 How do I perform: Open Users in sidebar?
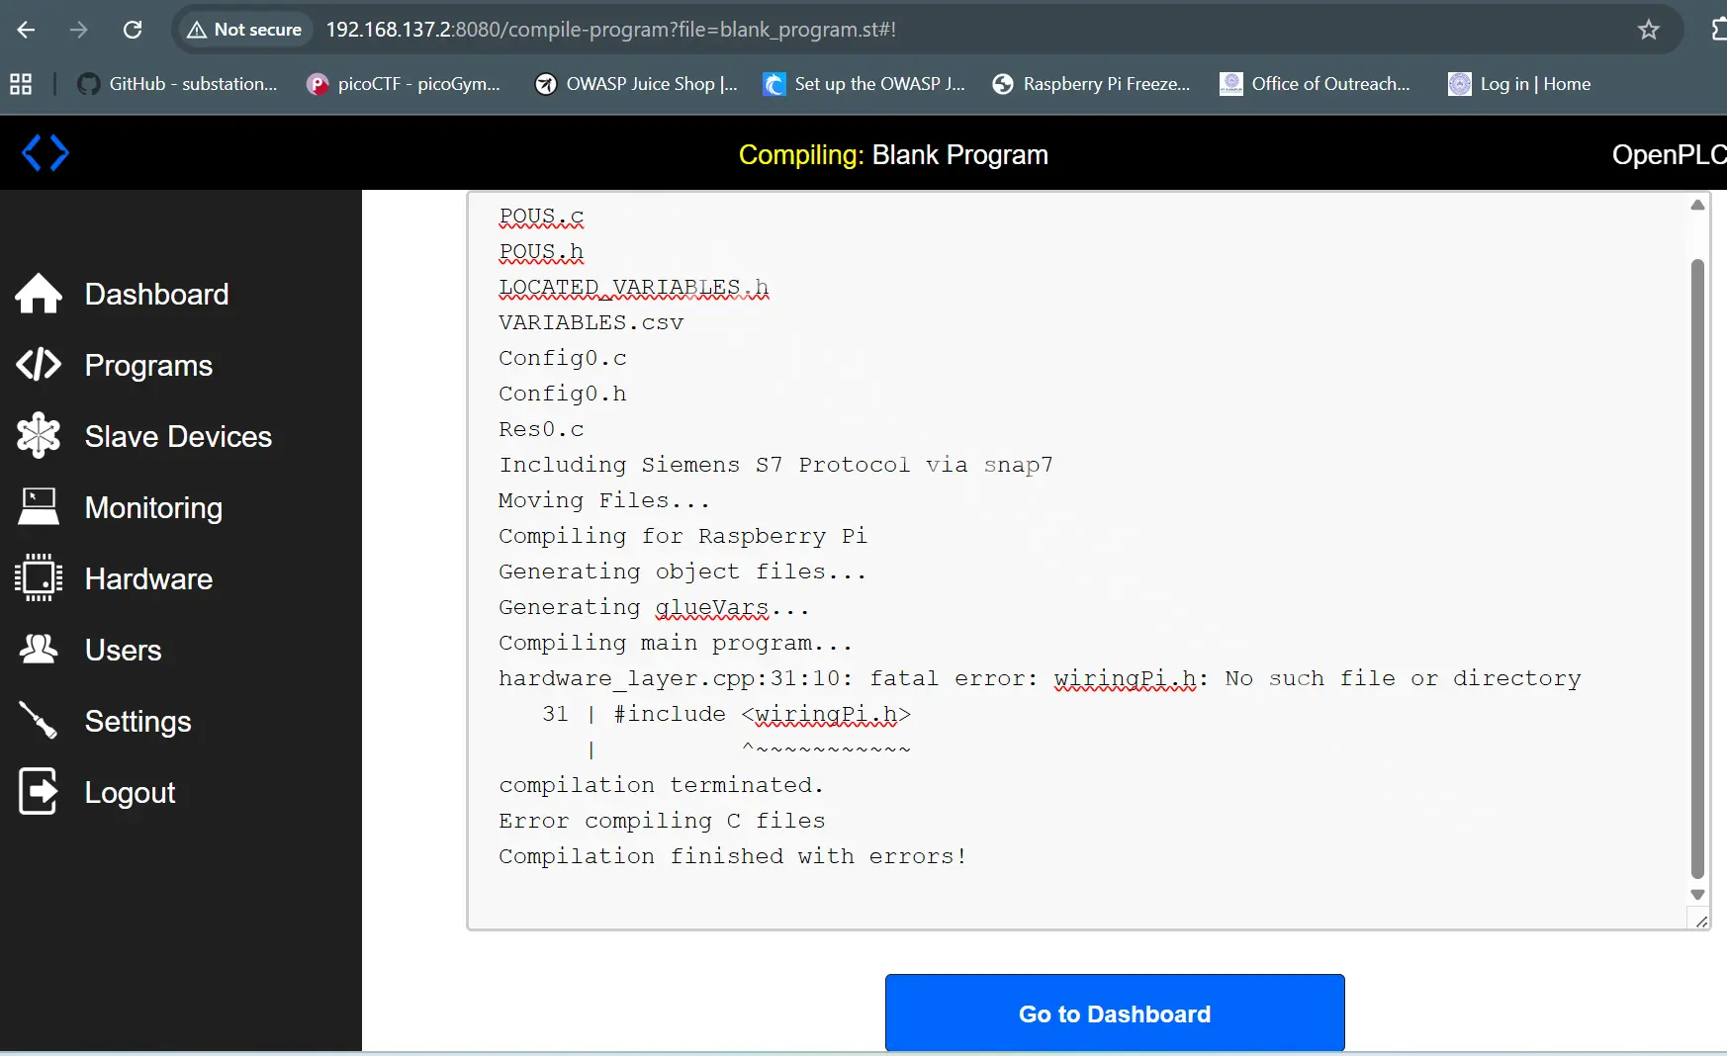123,650
